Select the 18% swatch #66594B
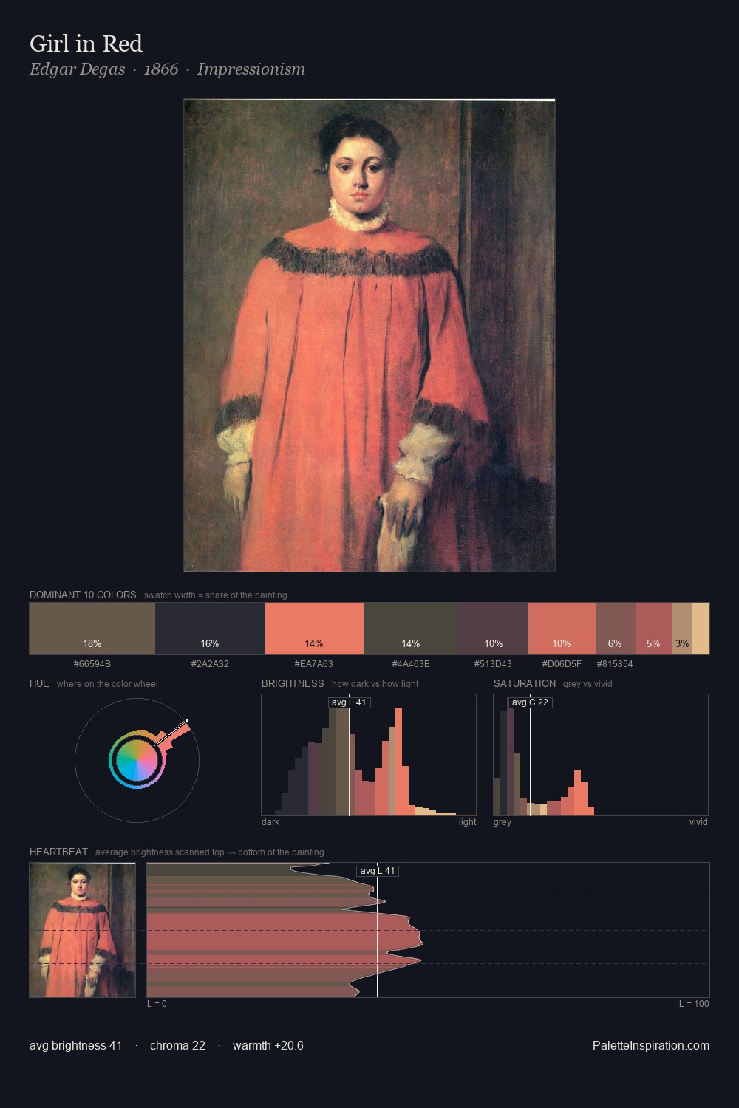The width and height of the screenshot is (739, 1108). click(x=92, y=629)
